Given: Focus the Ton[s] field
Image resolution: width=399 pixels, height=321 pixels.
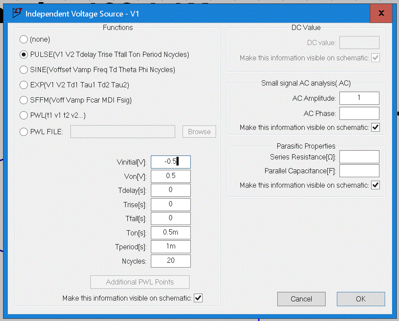Looking at the screenshot, I should [x=170, y=232].
